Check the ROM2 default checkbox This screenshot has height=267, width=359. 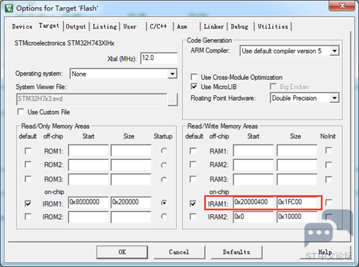click(x=28, y=164)
